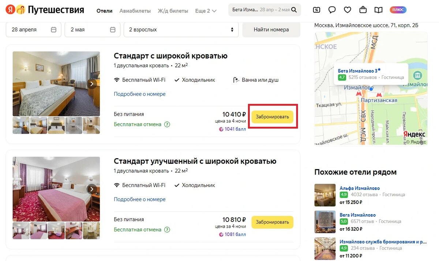This screenshot has width=439, height=261.
Task: Click the Плюс badge in header
Action: point(398,10)
